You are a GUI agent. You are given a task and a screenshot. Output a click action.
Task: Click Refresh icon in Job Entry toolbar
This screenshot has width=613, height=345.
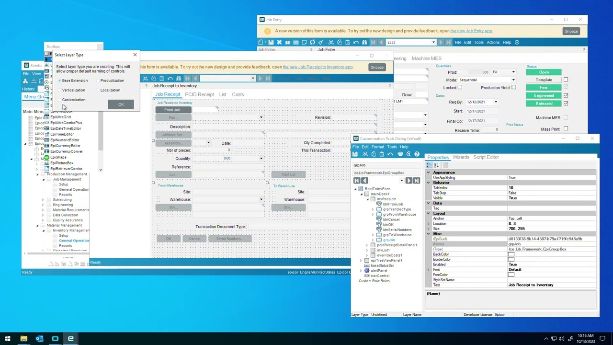pos(313,42)
